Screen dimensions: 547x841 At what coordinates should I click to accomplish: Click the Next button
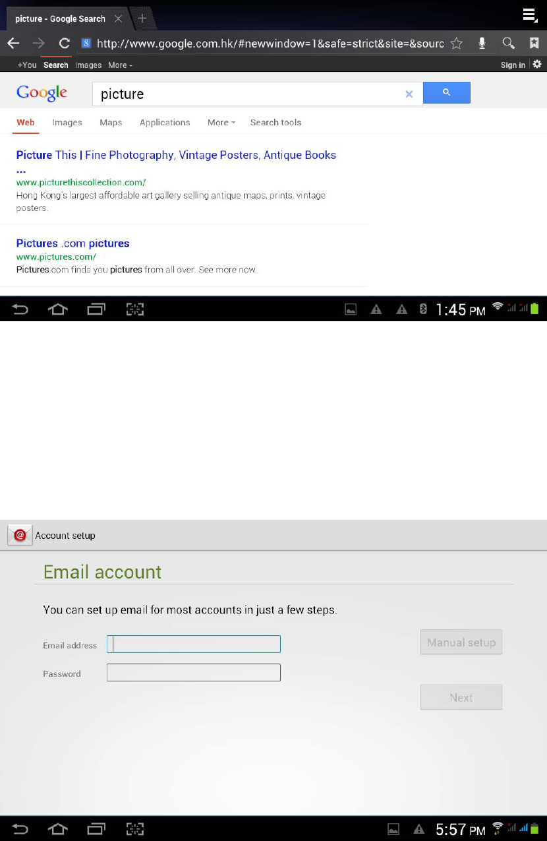pyautogui.click(x=461, y=697)
